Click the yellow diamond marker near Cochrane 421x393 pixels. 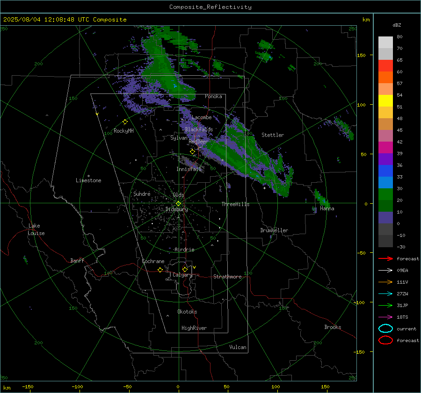(x=160, y=270)
